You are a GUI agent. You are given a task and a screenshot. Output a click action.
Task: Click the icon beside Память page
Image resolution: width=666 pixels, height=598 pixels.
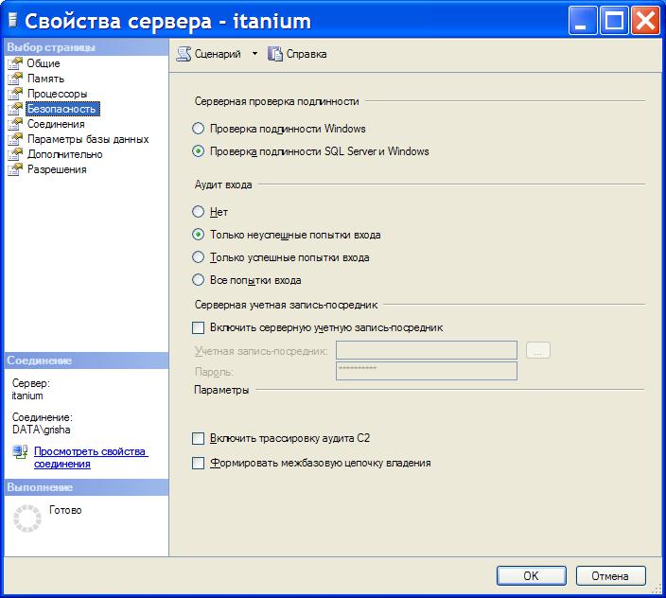pos(15,79)
